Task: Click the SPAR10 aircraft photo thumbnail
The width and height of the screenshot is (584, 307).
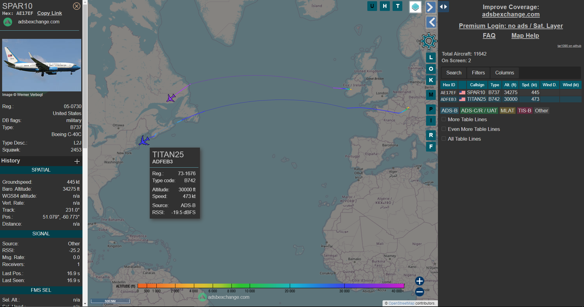Action: click(42, 65)
